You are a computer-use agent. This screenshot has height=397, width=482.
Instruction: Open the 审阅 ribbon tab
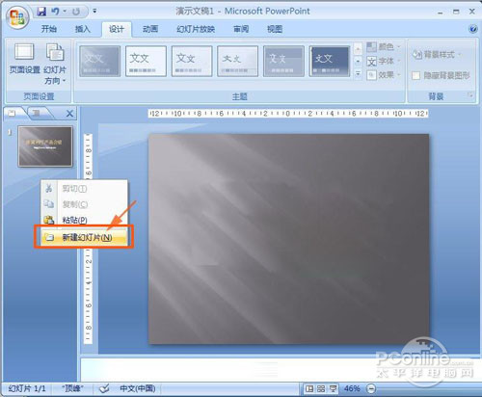coord(241,29)
